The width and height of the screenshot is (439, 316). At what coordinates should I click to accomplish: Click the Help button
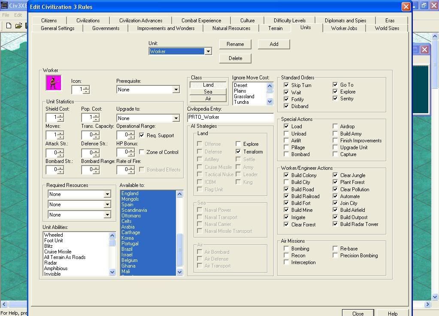point(393,313)
